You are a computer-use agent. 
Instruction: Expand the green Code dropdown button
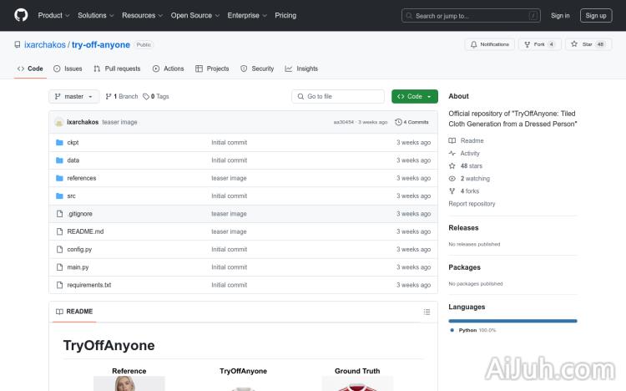coord(414,97)
